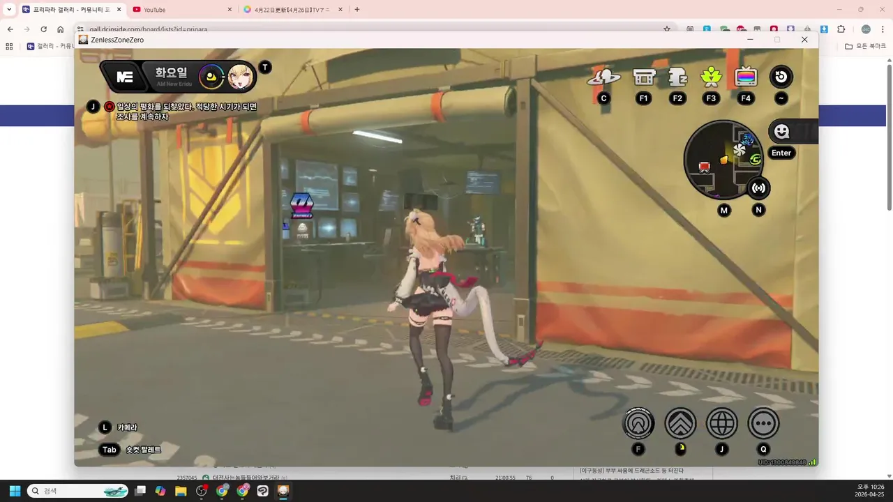Tap the interact button above F key

point(638,423)
